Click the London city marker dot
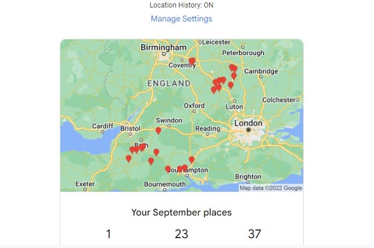Viewport: 374px width, 248px height. [249, 130]
